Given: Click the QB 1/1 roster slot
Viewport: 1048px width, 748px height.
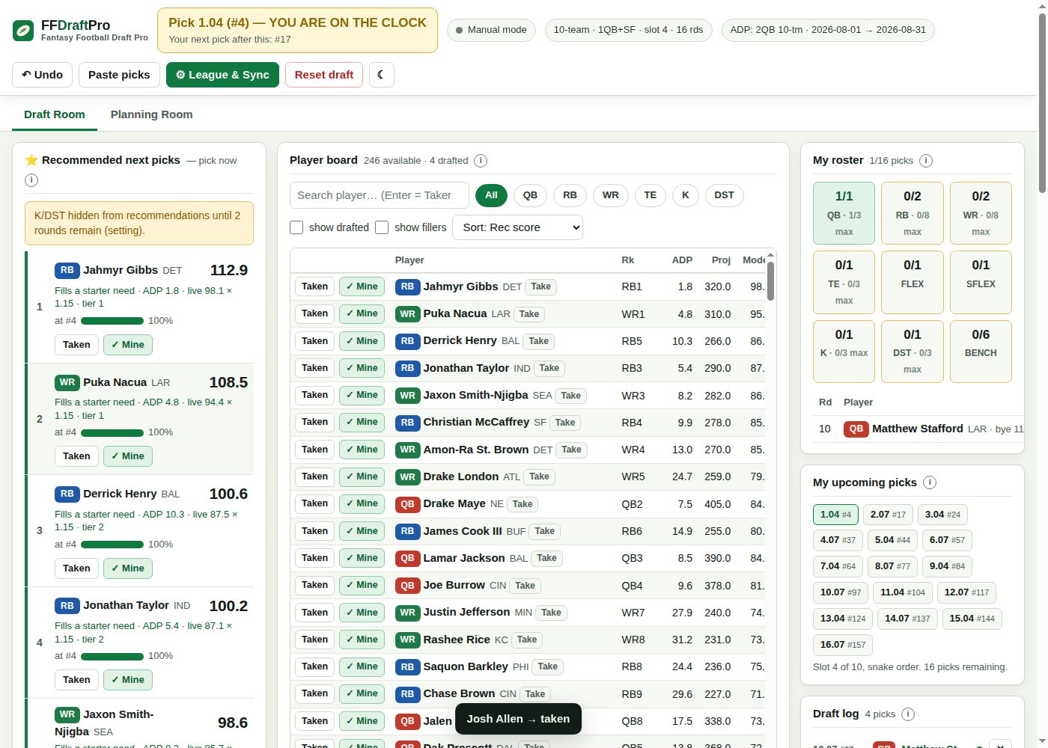Looking at the screenshot, I should tap(844, 213).
